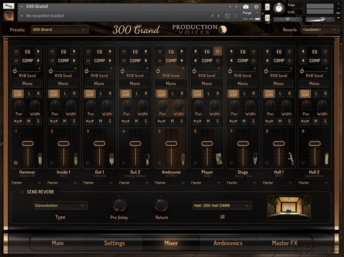This screenshot has width=344, height=257.
Task: Click the Mono button on channel 4
Action: tap(135, 84)
